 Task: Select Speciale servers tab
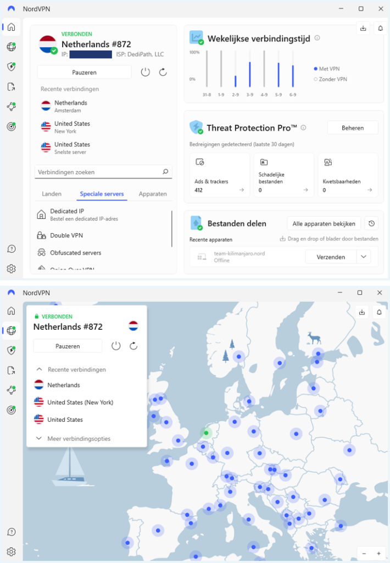[102, 194]
